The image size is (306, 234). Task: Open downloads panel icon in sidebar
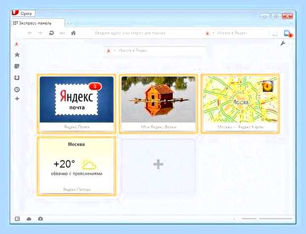click(17, 78)
